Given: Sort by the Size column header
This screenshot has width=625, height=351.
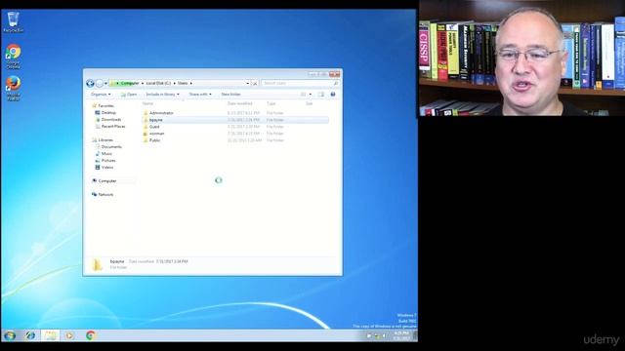Looking at the screenshot, I should [309, 103].
